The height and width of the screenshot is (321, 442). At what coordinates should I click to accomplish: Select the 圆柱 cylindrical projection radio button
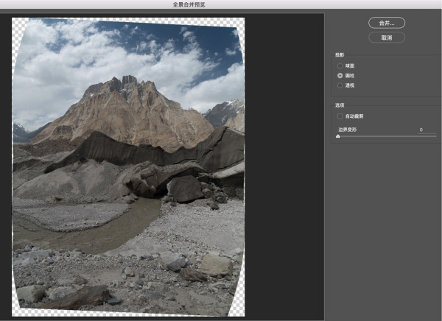[x=340, y=76]
